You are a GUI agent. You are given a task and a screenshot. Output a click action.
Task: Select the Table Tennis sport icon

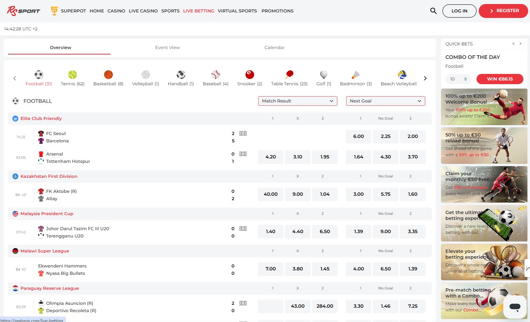pos(289,75)
